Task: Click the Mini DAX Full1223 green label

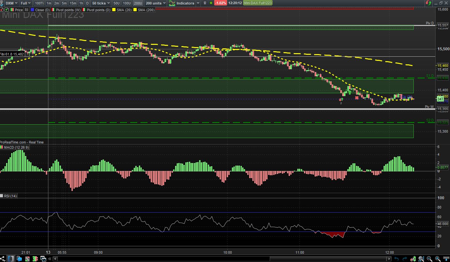Action: click(258, 3)
